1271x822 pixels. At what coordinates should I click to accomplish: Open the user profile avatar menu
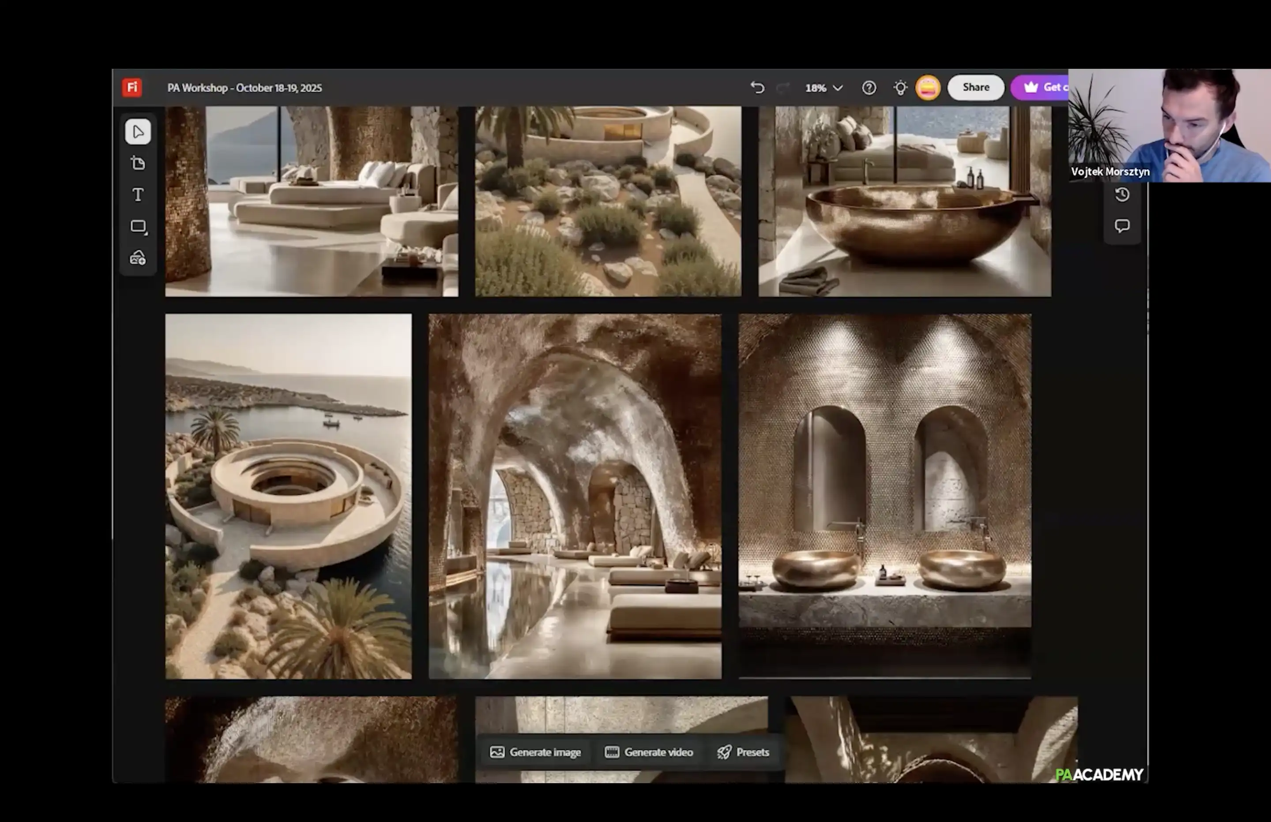point(928,88)
